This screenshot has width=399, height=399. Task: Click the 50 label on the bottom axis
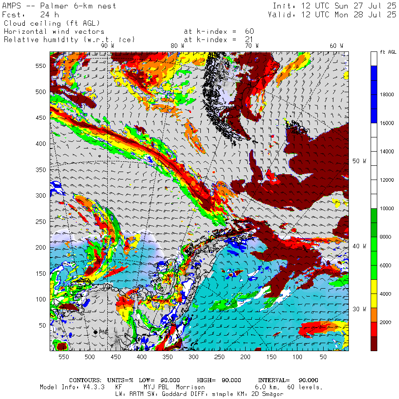tap(323, 357)
